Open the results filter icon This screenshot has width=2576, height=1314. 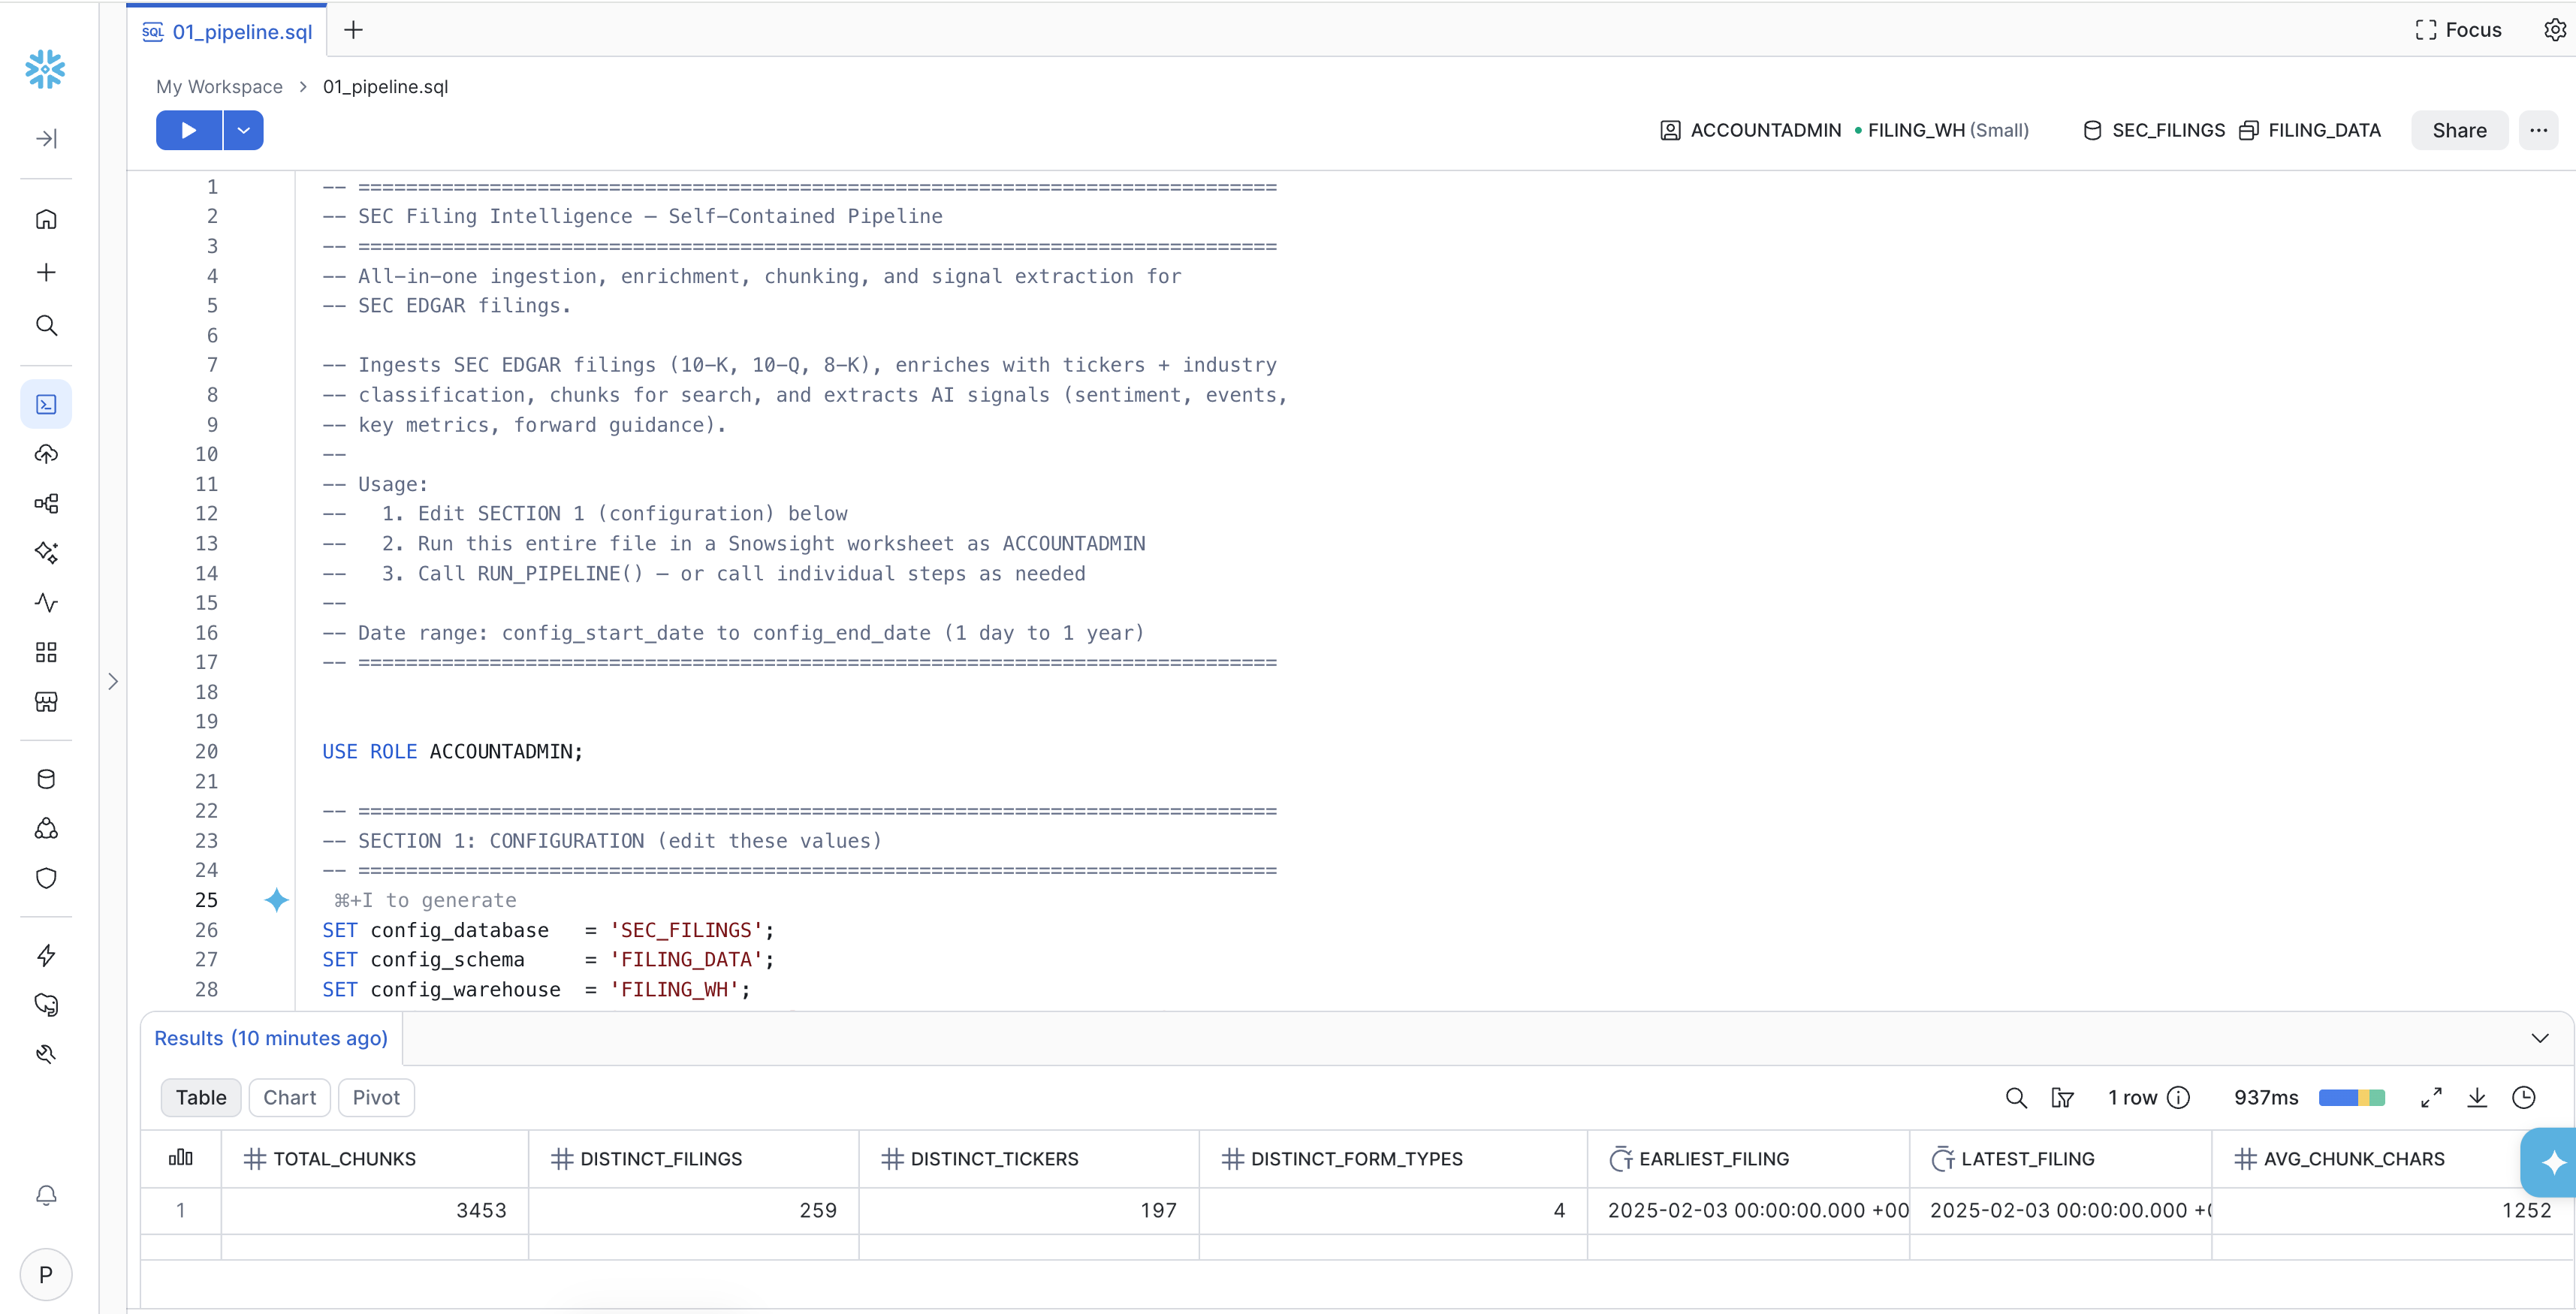[2062, 1097]
